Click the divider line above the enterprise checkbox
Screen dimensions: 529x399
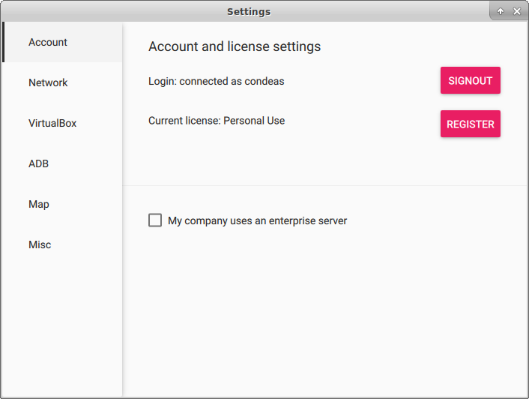[325, 185]
